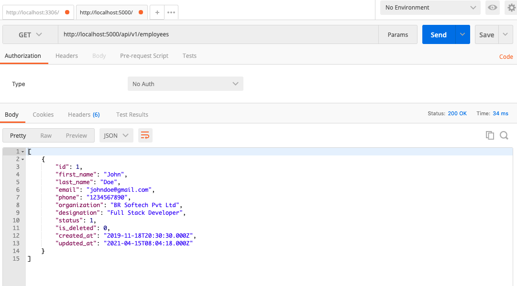517x286 pixels.
Task: Click the new tab plus icon
Action: pos(157,12)
